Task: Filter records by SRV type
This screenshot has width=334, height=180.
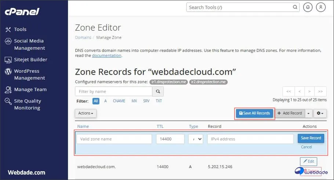Action: pyautogui.click(x=146, y=101)
